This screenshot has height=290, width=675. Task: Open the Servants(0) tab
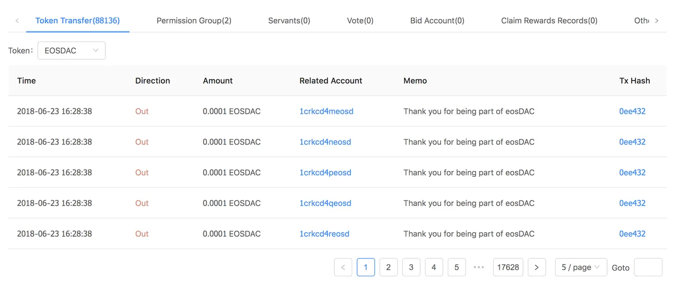tap(289, 21)
